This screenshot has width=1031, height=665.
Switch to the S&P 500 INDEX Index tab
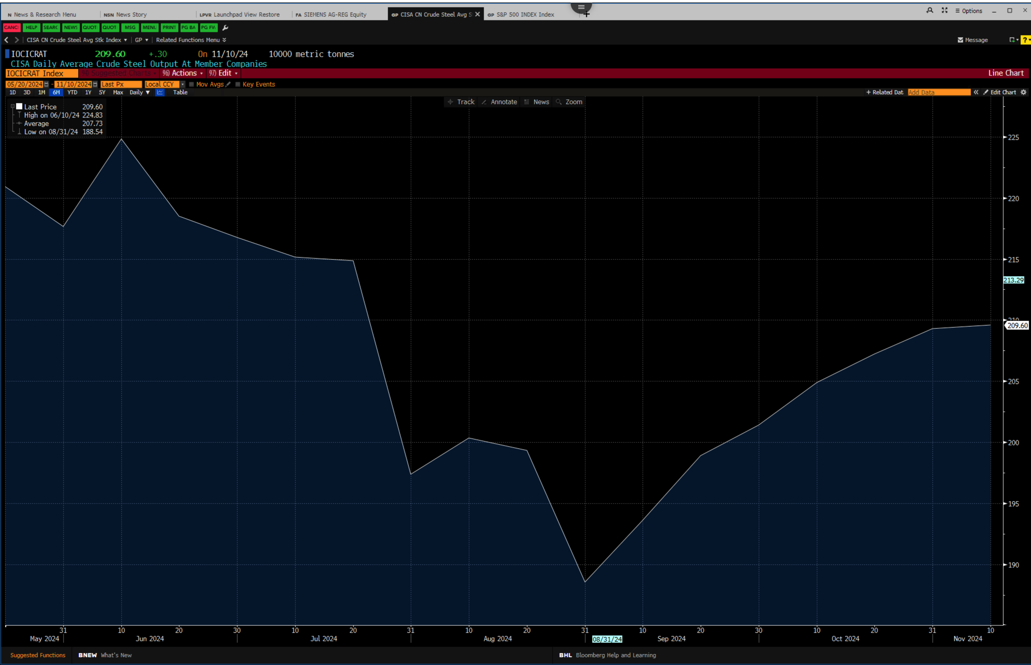(x=521, y=15)
